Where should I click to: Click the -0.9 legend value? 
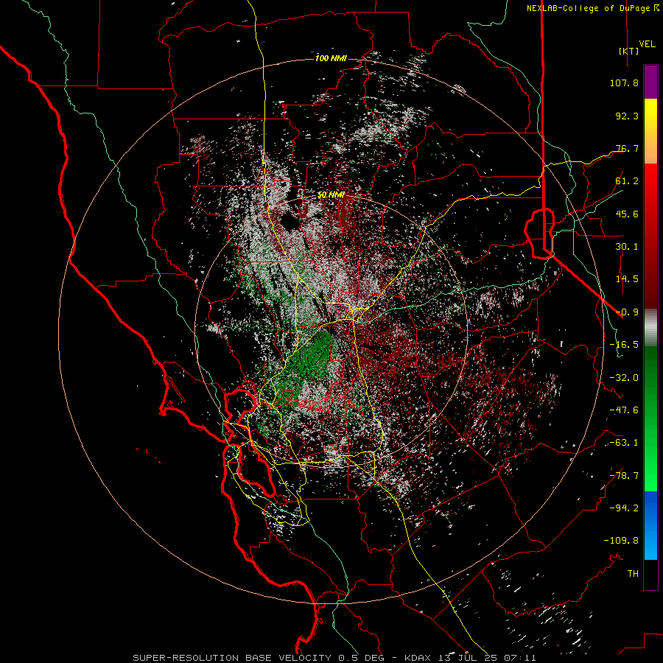627,312
